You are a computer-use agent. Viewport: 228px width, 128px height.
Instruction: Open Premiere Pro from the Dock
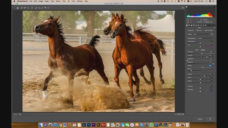coord(94,125)
